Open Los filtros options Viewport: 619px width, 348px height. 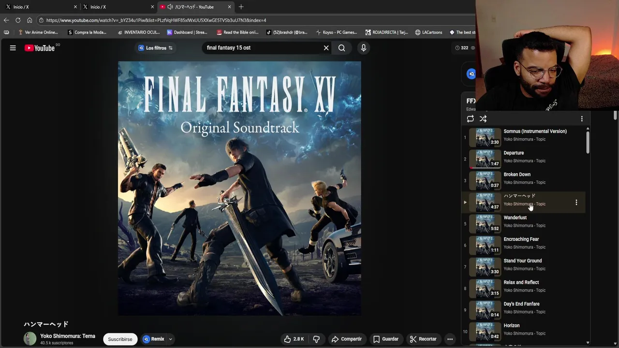click(x=155, y=48)
